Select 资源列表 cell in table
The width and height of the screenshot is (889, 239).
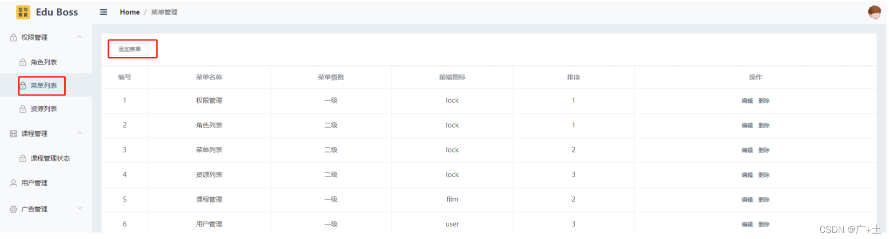tap(209, 174)
